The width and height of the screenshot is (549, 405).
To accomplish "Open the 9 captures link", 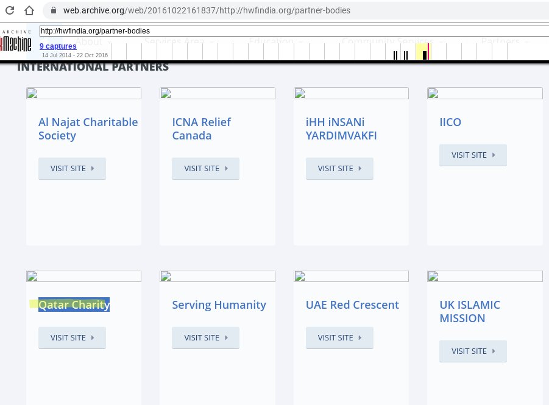I will click(x=58, y=46).
